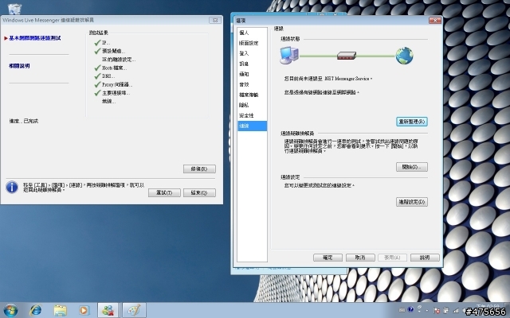This screenshot has height=318, width=510.
Task: Click the blue info icon in troubleshooter
Action: pos(12,188)
